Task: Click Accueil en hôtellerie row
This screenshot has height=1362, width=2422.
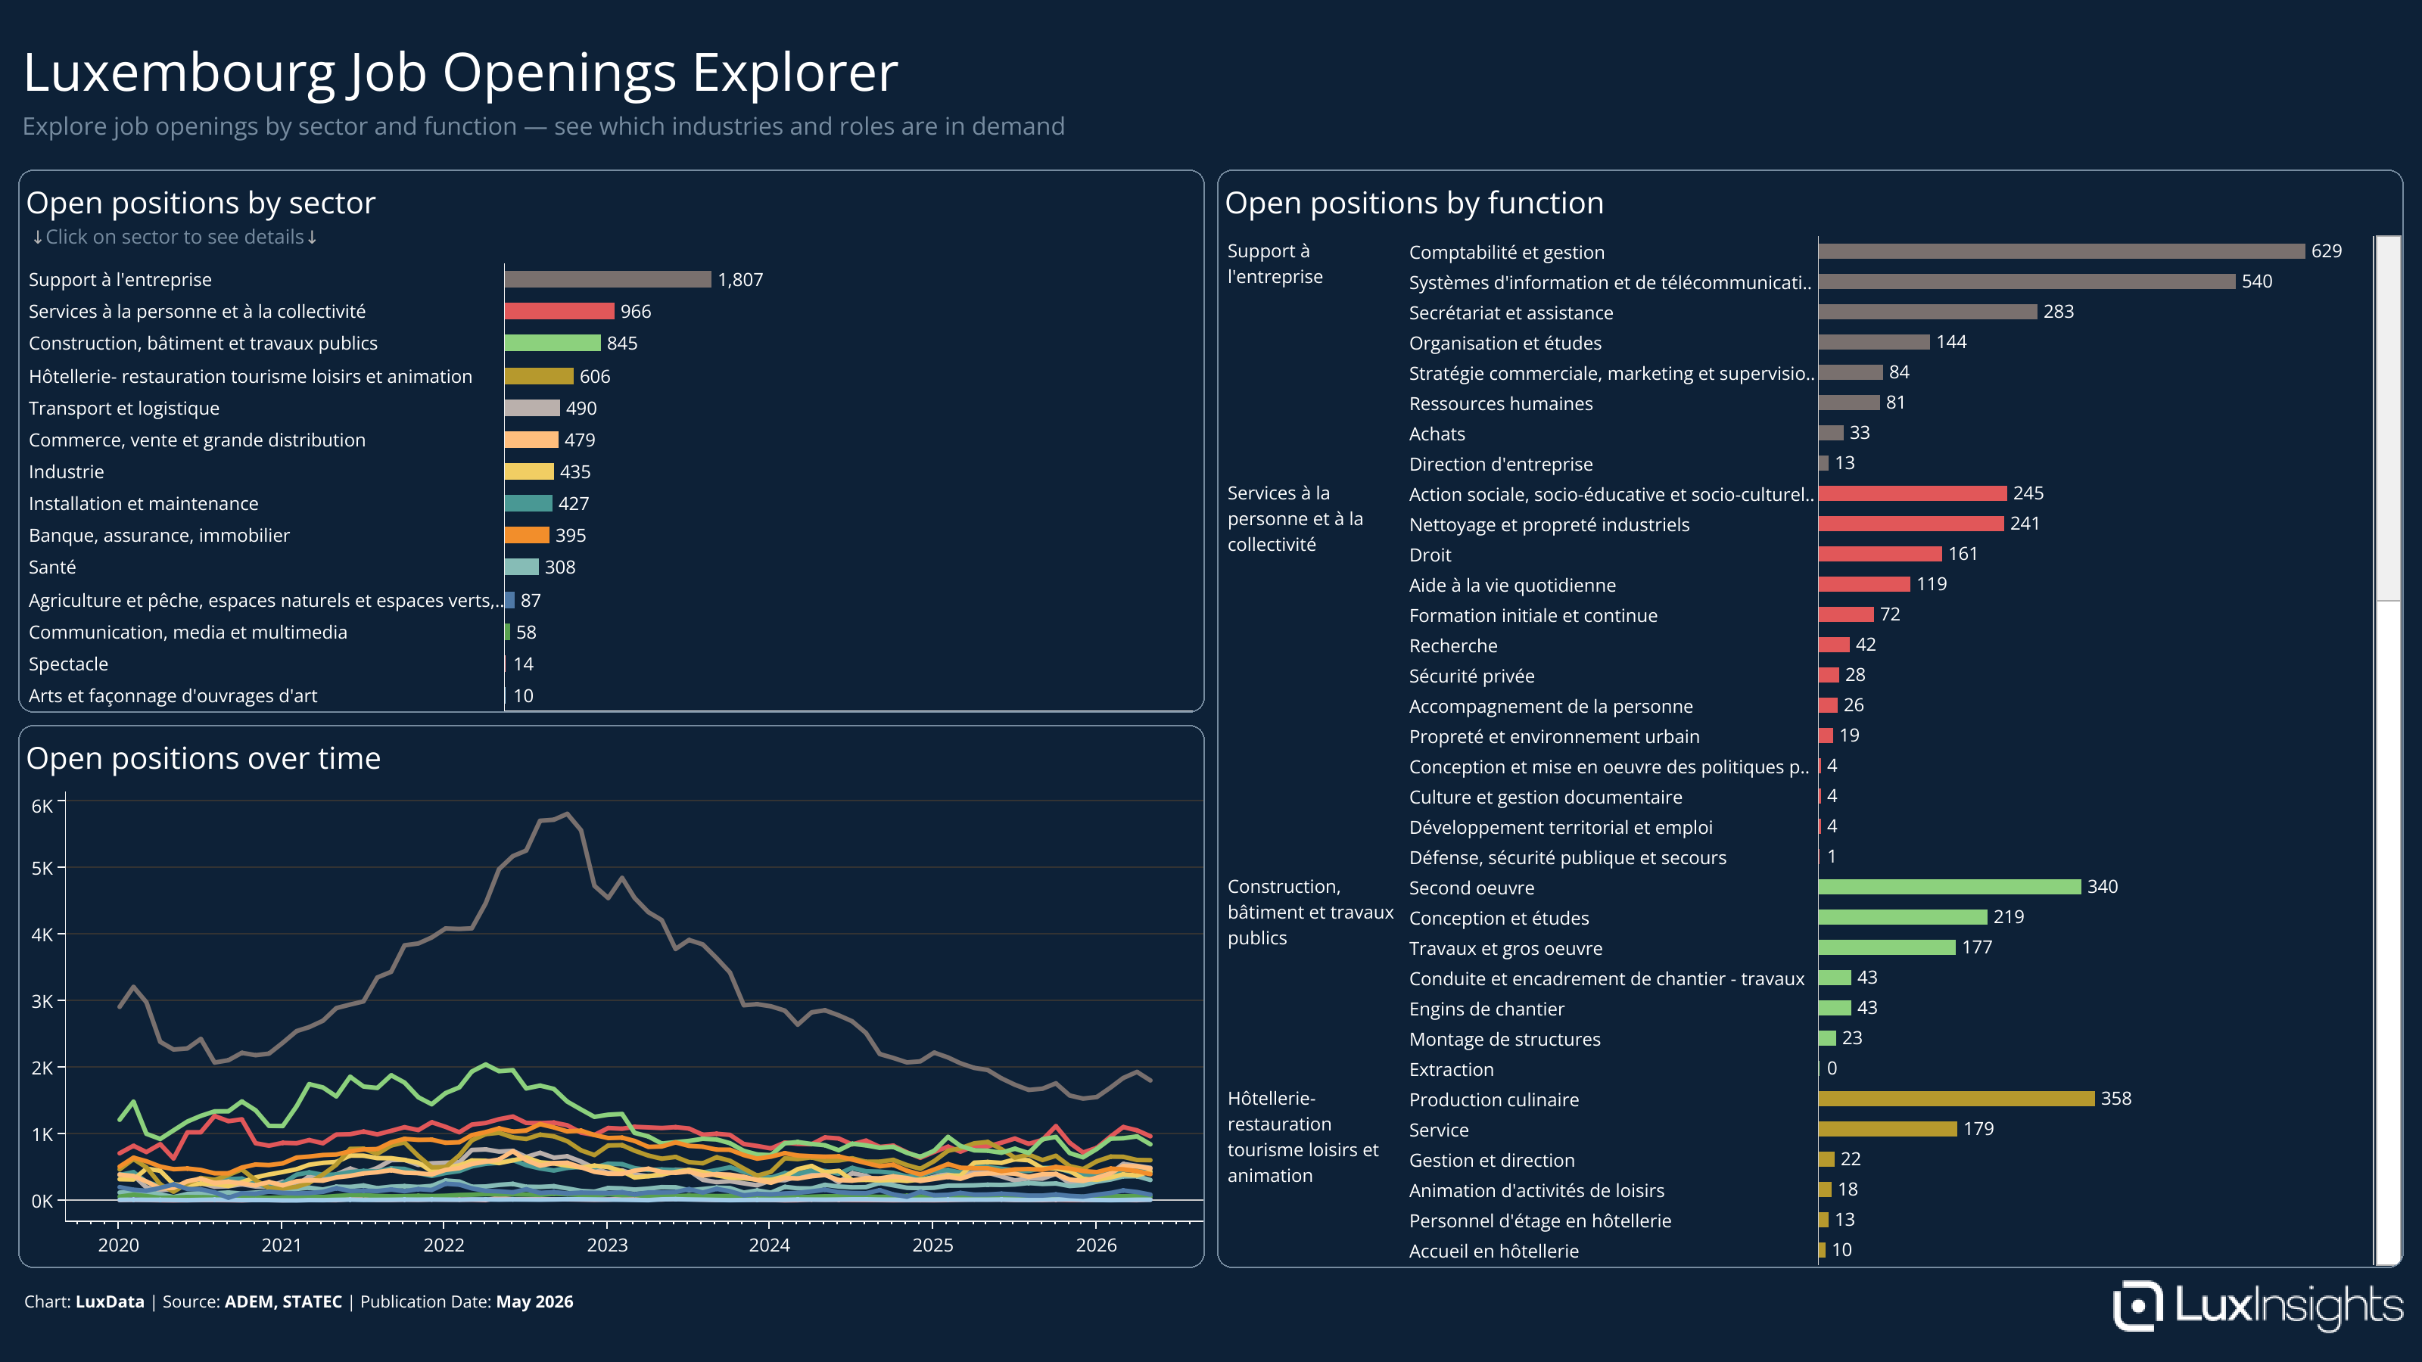Action: coord(1630,1251)
